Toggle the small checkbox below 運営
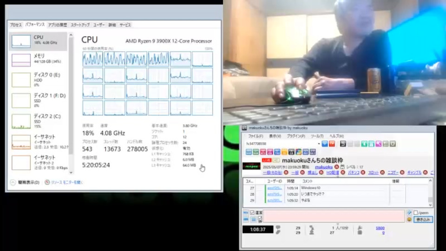Image resolution: width=446 pixels, height=251 pixels. pyautogui.click(x=260, y=218)
